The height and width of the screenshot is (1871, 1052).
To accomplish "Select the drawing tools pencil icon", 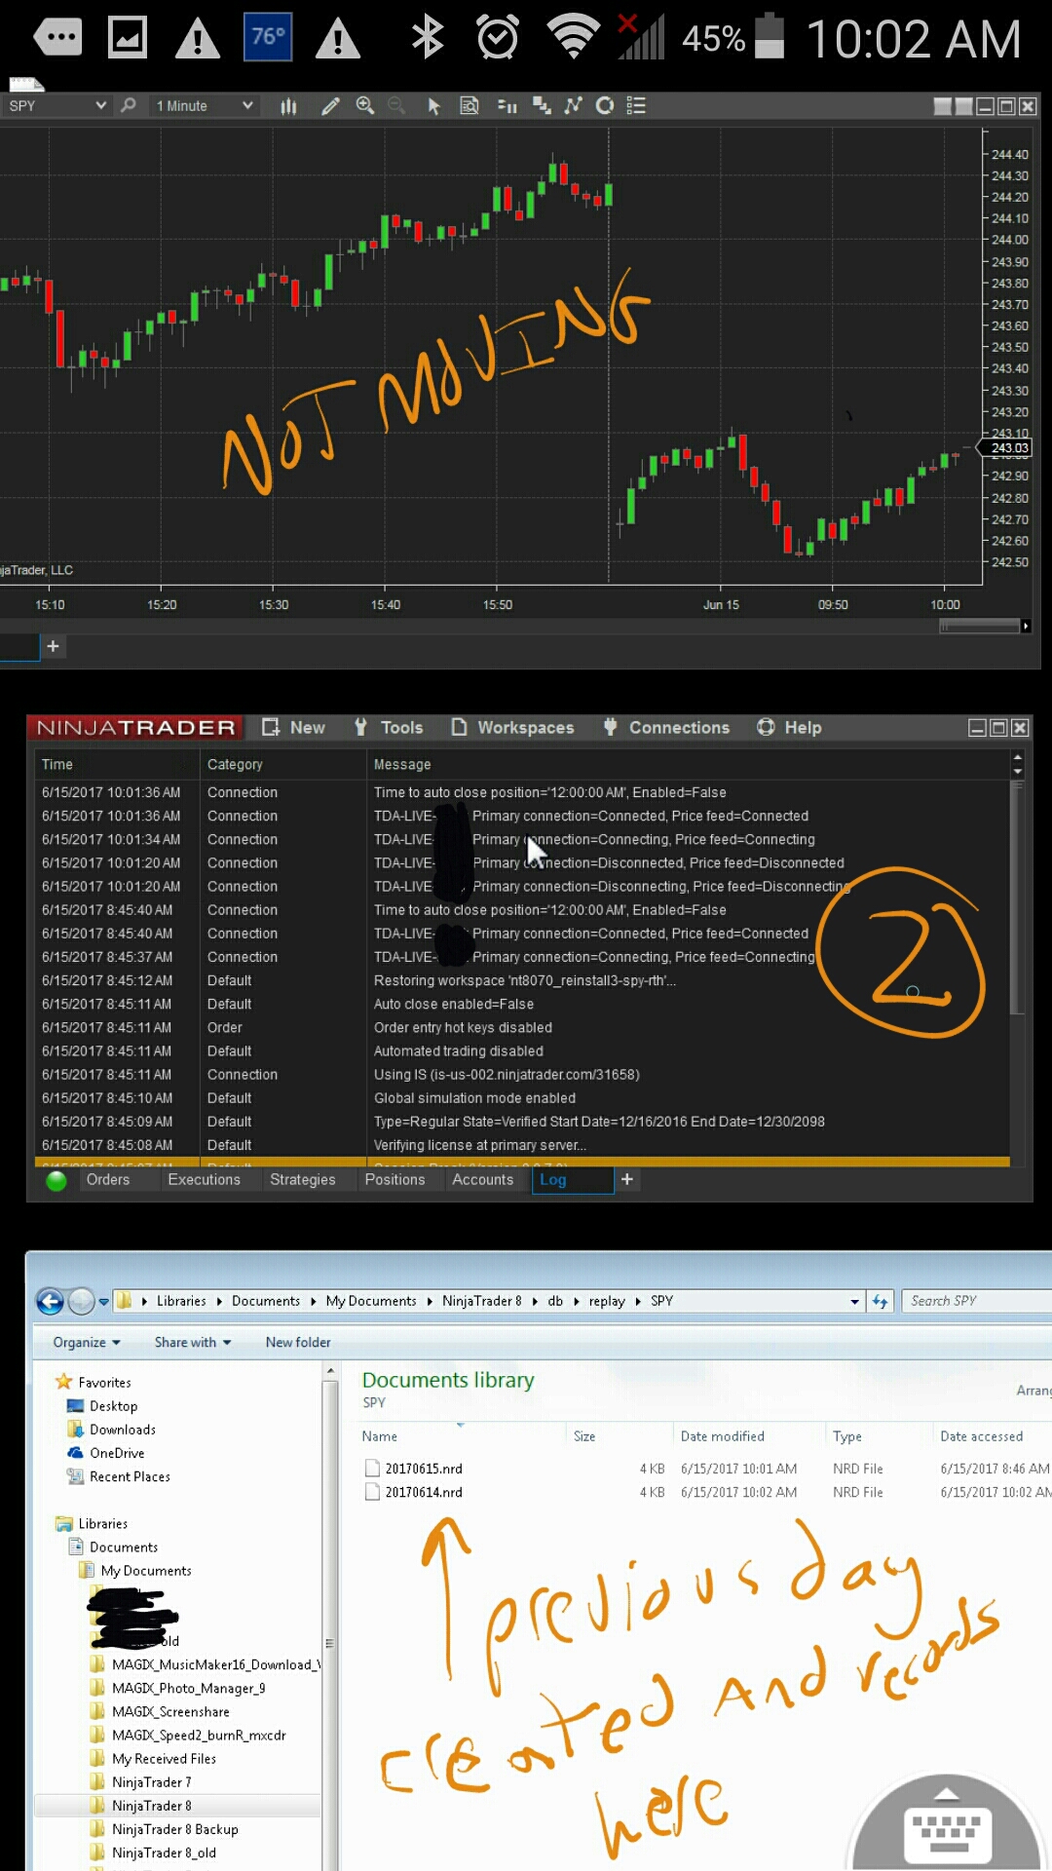I will (330, 106).
